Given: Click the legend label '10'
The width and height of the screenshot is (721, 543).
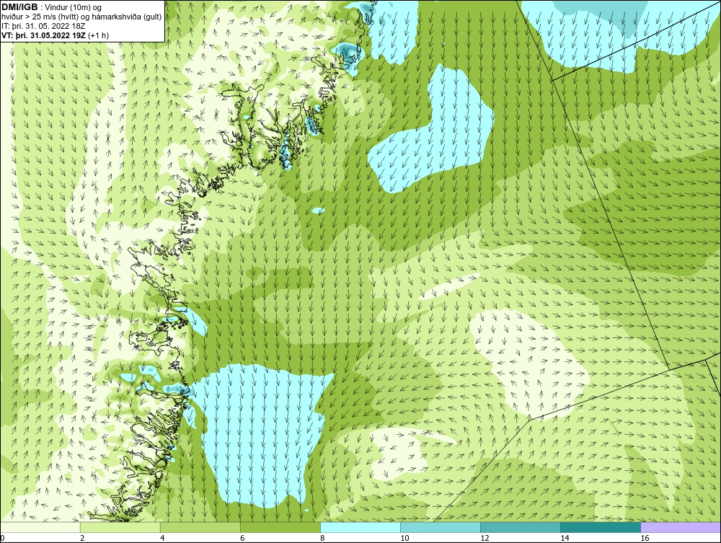Looking at the screenshot, I should [404, 538].
